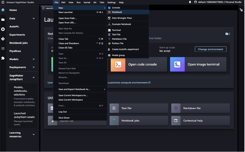Click the 'No script' start-up script value
Viewport: 245px width, 152px height.
(165, 51)
